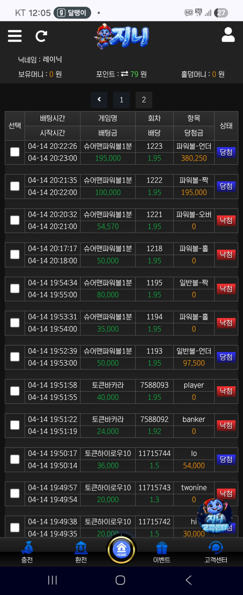Tap the 380,250 winning amount
Viewport: 243px width, 595px height.
194,158
